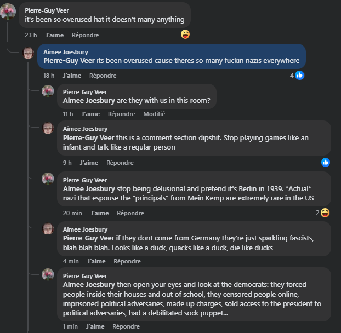
Task: Click laughing reaction emoji on first comment
Action: [x=185, y=35]
